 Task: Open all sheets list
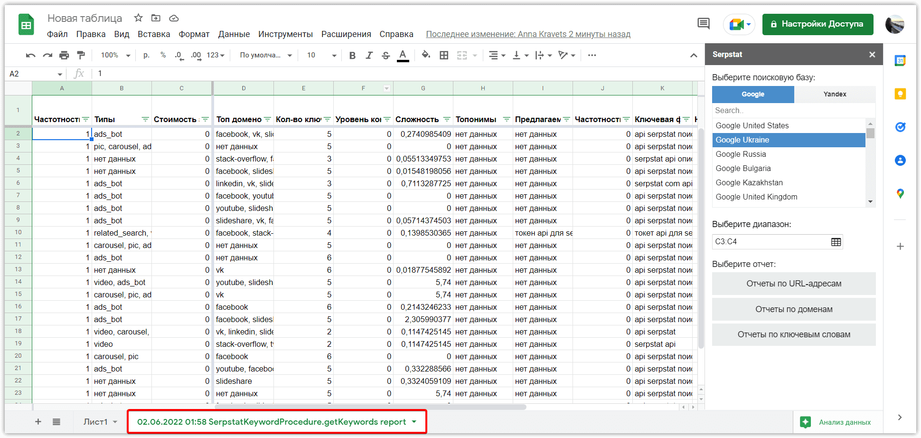click(x=56, y=421)
